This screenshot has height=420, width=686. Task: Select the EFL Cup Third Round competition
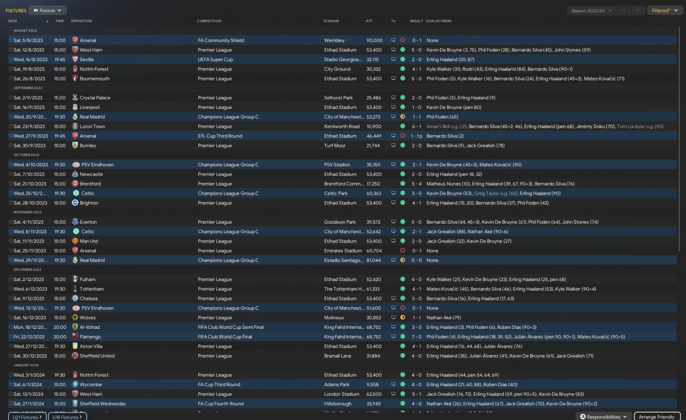[220, 136]
